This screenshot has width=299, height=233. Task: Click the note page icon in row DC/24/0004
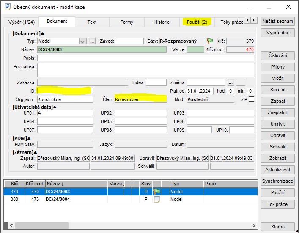[156, 200]
